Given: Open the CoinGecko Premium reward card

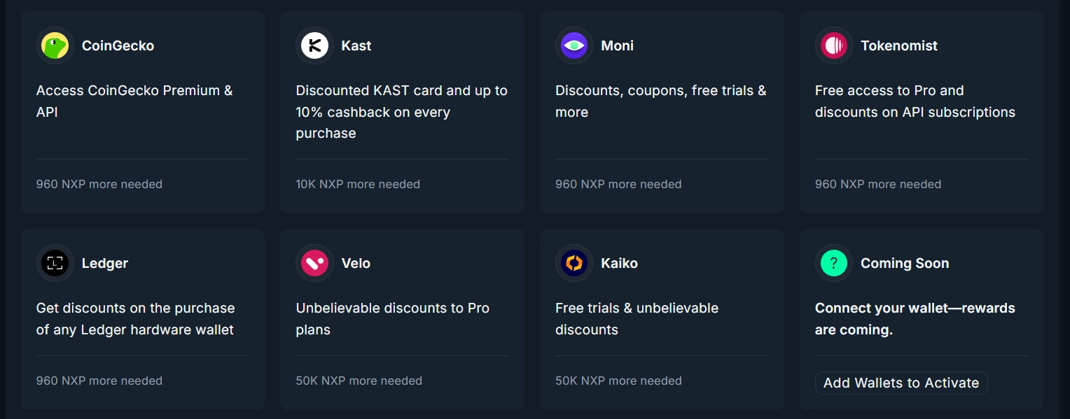Looking at the screenshot, I should pyautogui.click(x=143, y=112).
